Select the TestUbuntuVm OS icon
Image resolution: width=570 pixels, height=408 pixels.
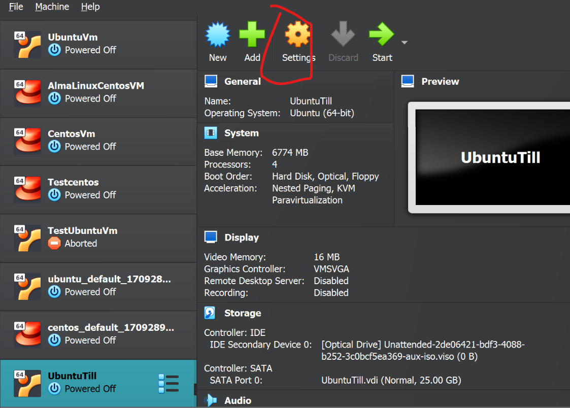pyautogui.click(x=27, y=238)
